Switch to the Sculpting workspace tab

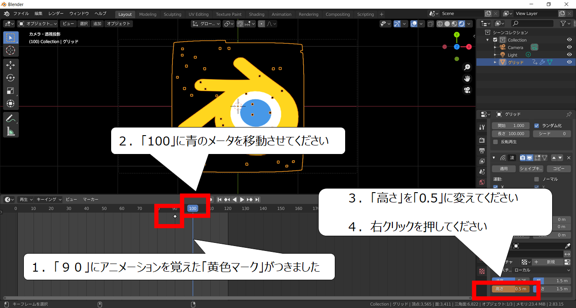pyautogui.click(x=172, y=14)
